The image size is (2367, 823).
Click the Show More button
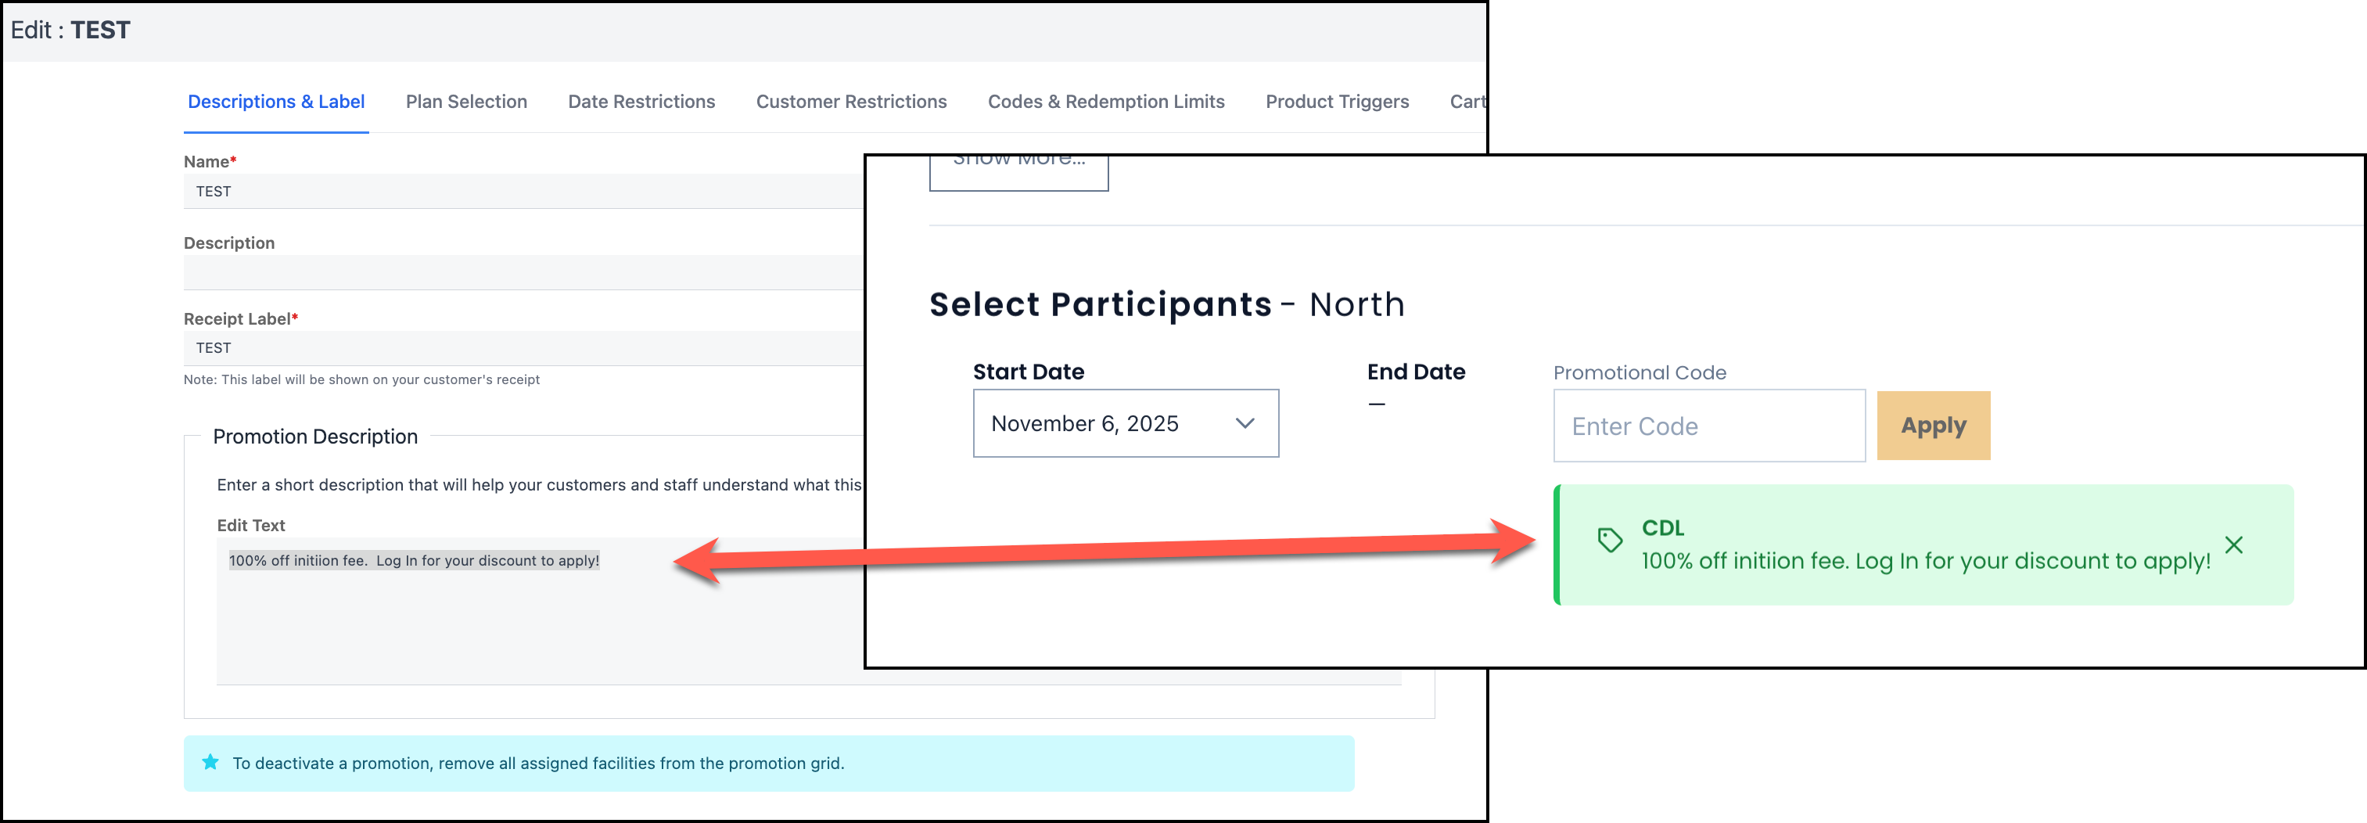coord(1018,168)
